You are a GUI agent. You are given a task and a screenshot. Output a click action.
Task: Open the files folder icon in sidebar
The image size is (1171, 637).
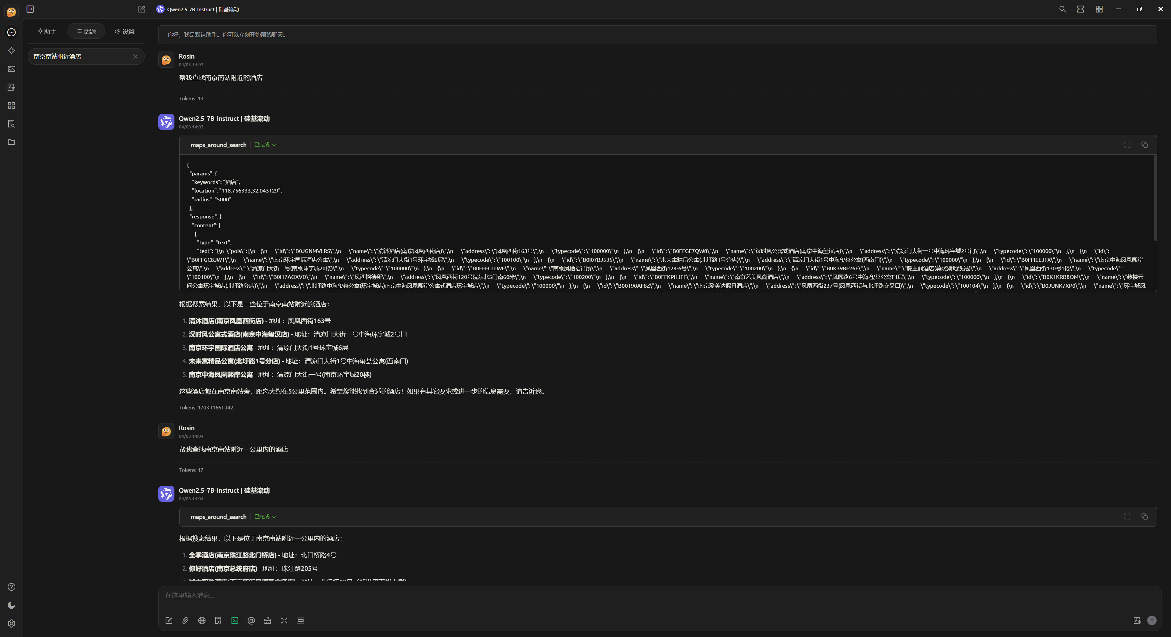click(11, 142)
